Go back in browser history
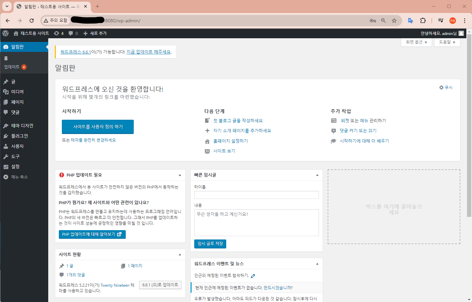The image size is (472, 302). point(8,21)
